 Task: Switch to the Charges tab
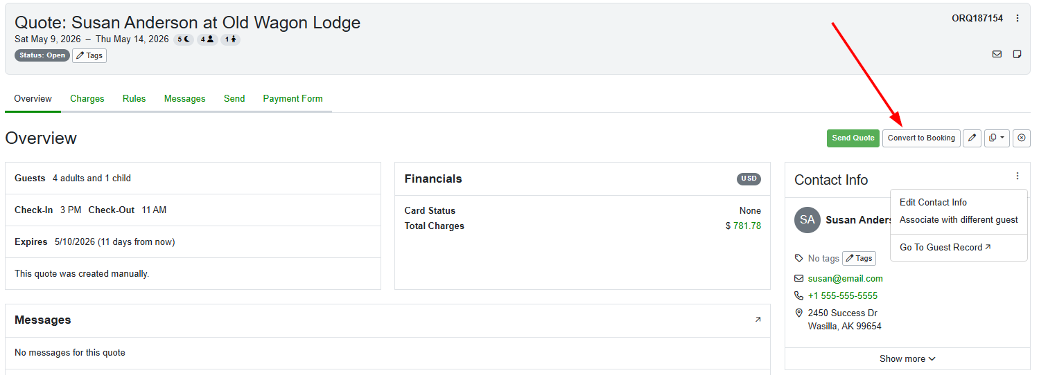coord(87,98)
